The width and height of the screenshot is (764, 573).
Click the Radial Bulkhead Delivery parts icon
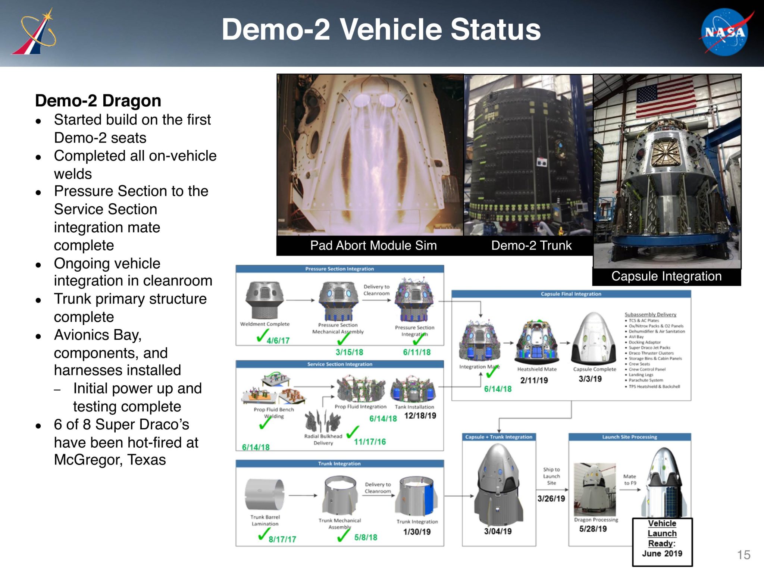coord(323,421)
